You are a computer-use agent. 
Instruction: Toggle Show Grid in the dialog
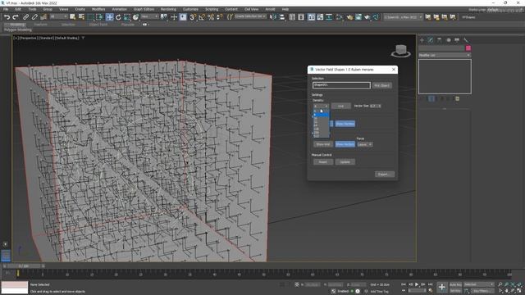tap(323, 144)
